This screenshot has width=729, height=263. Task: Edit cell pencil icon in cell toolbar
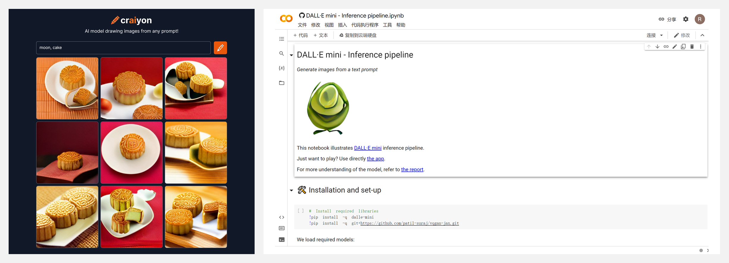point(675,47)
